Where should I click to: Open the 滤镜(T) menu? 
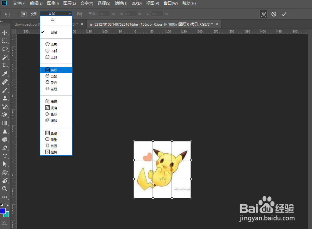coord(121,3)
